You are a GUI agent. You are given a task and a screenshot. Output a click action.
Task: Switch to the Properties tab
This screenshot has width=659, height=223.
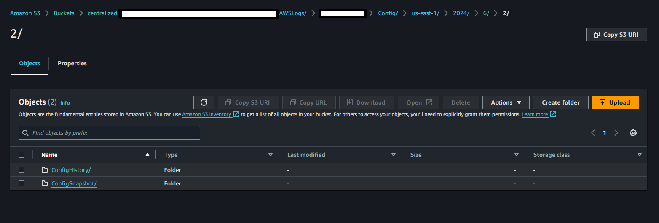pyautogui.click(x=72, y=63)
